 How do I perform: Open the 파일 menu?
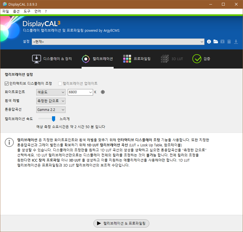(x=6, y=11)
